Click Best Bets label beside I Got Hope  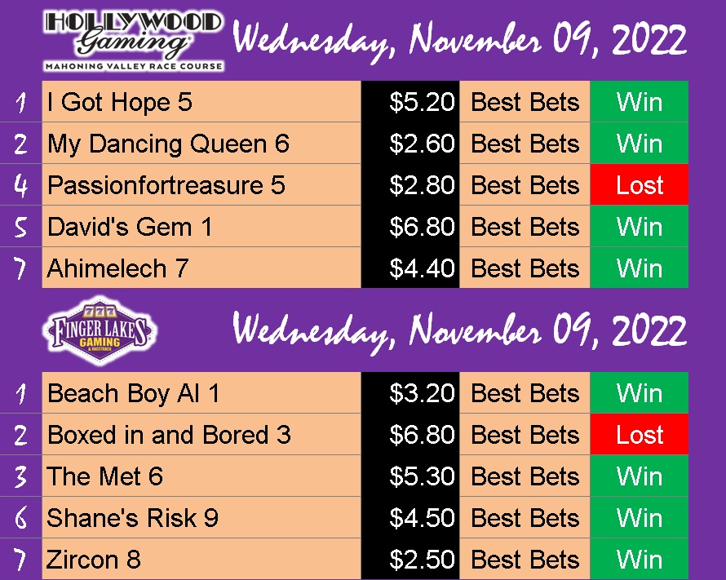click(525, 102)
